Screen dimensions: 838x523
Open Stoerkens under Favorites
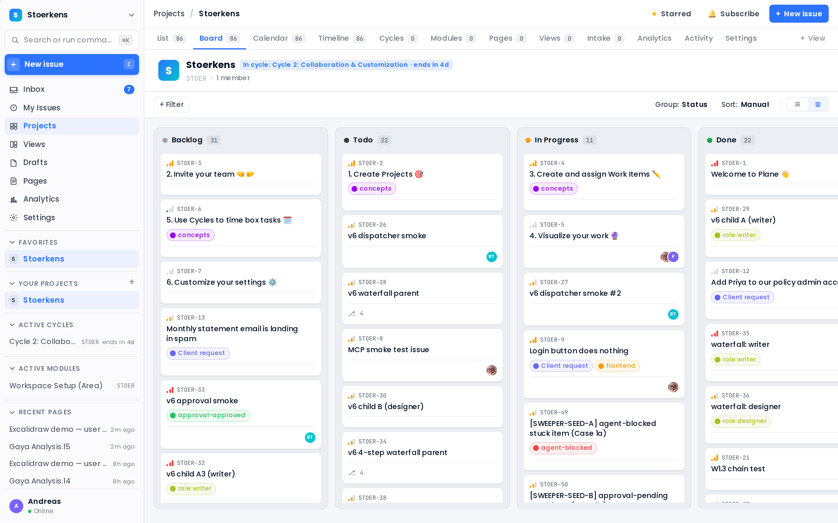72,259
